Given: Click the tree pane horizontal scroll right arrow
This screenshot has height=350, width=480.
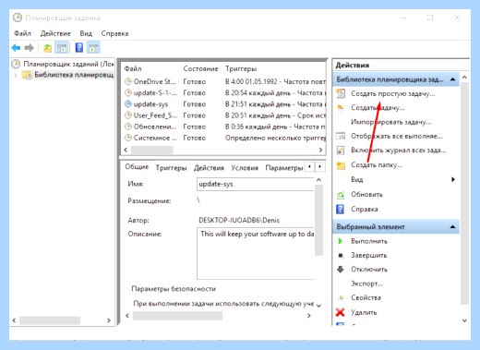Looking at the screenshot, I should [109, 320].
